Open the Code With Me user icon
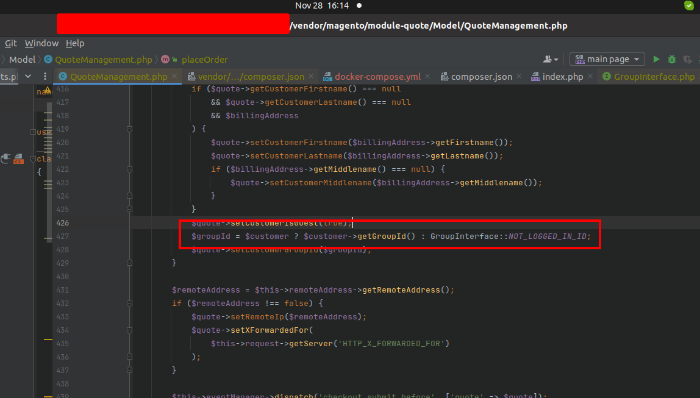This screenshot has height=398, width=700. pyautogui.click(x=548, y=59)
